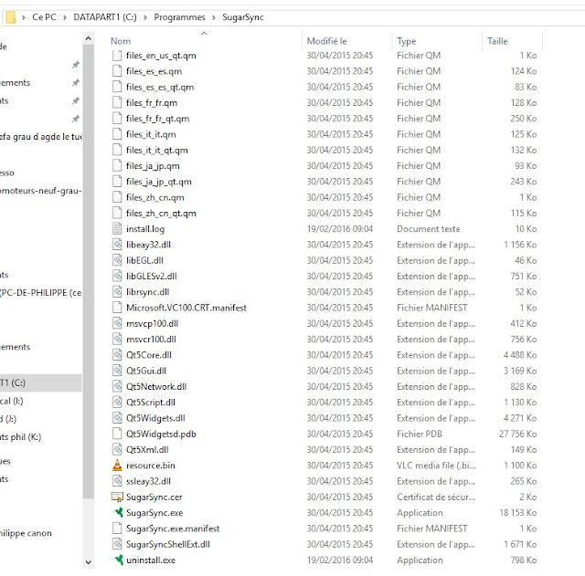Screen dimensions: 585x576
Task: Open the 'moteurs-neuf-grau-' navigation pane item
Action: [x=40, y=191]
